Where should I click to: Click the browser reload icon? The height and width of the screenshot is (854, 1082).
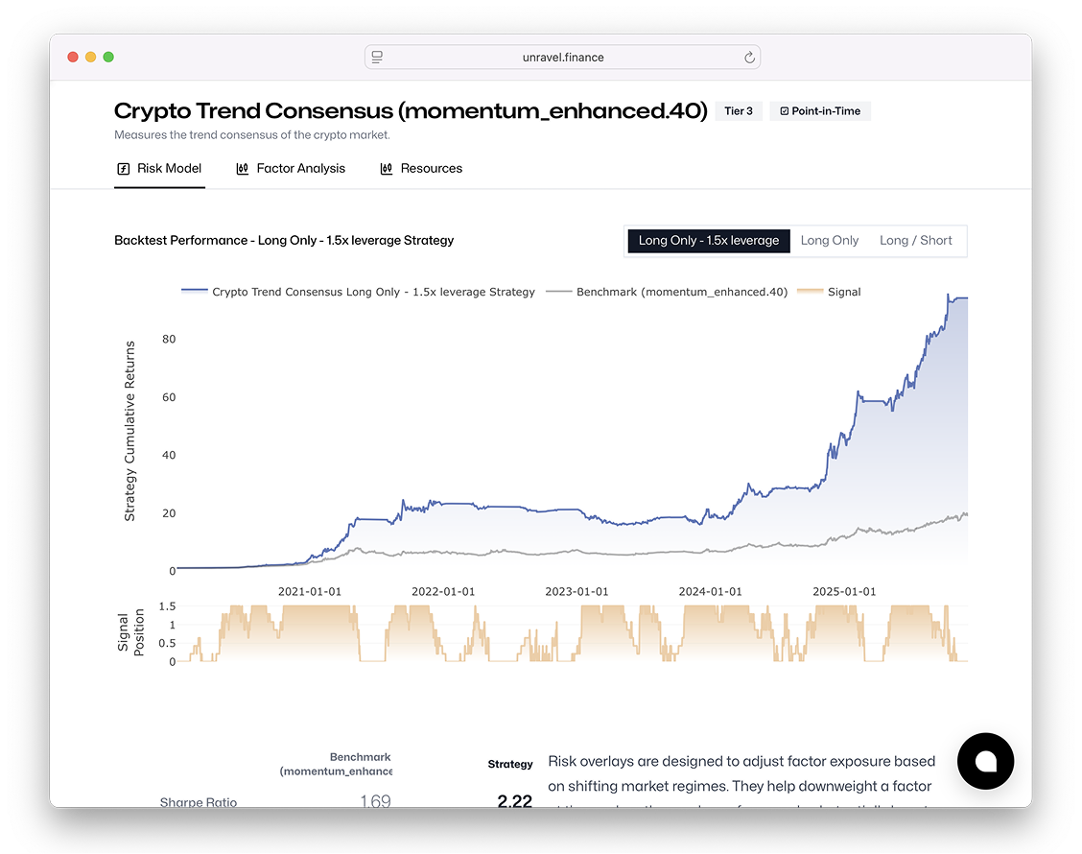point(749,58)
